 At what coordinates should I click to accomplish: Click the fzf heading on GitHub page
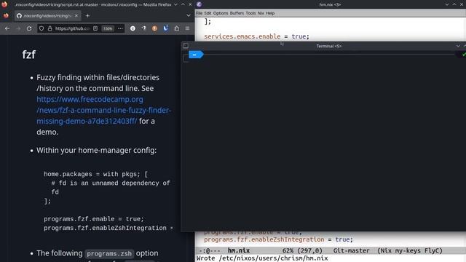(x=29, y=55)
